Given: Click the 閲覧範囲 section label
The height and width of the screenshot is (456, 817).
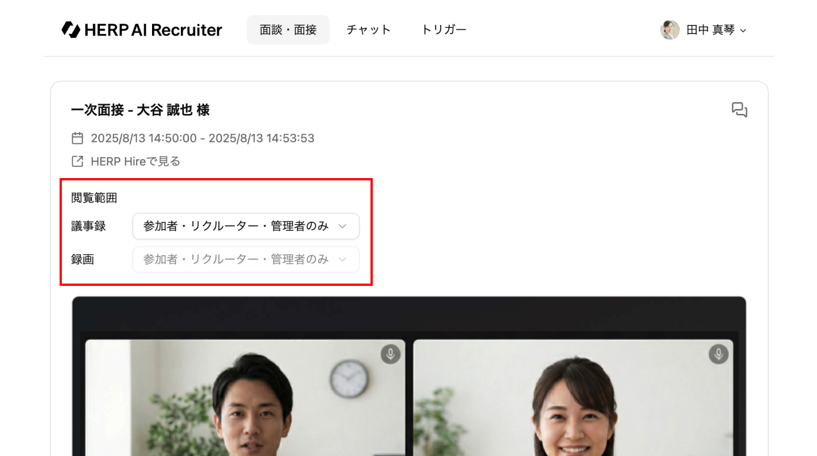Looking at the screenshot, I should tap(94, 198).
